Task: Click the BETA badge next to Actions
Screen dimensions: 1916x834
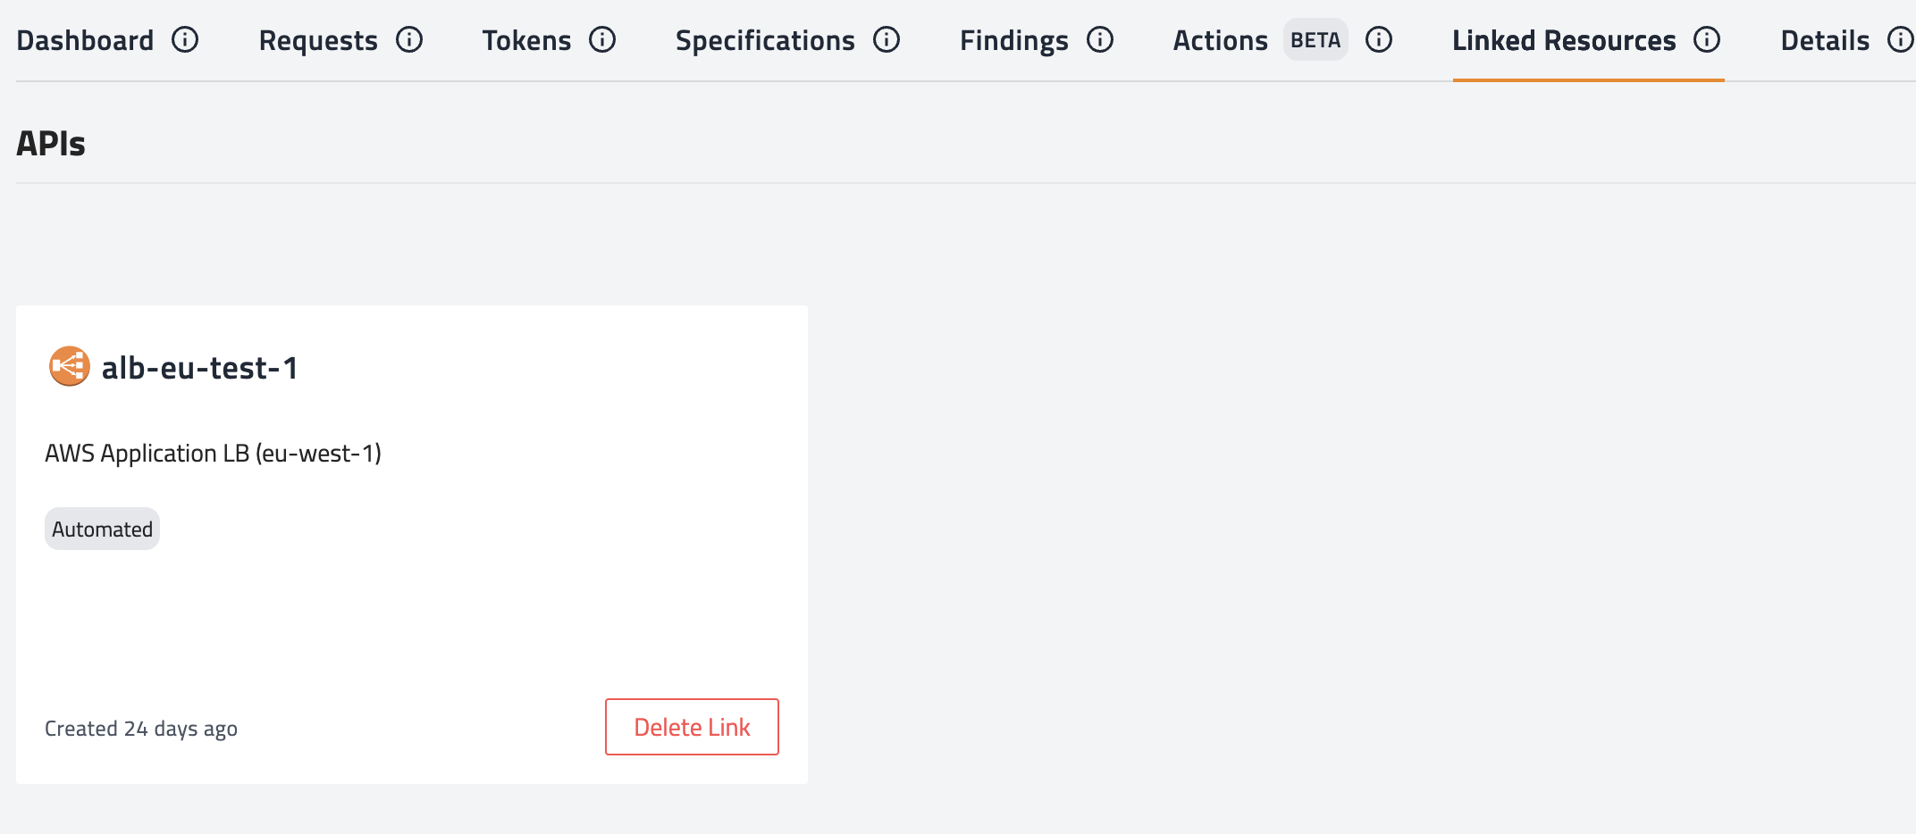Action: pyautogui.click(x=1315, y=40)
